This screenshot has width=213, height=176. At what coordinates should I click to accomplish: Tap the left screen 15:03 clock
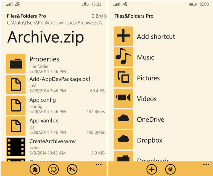(x=96, y=4)
